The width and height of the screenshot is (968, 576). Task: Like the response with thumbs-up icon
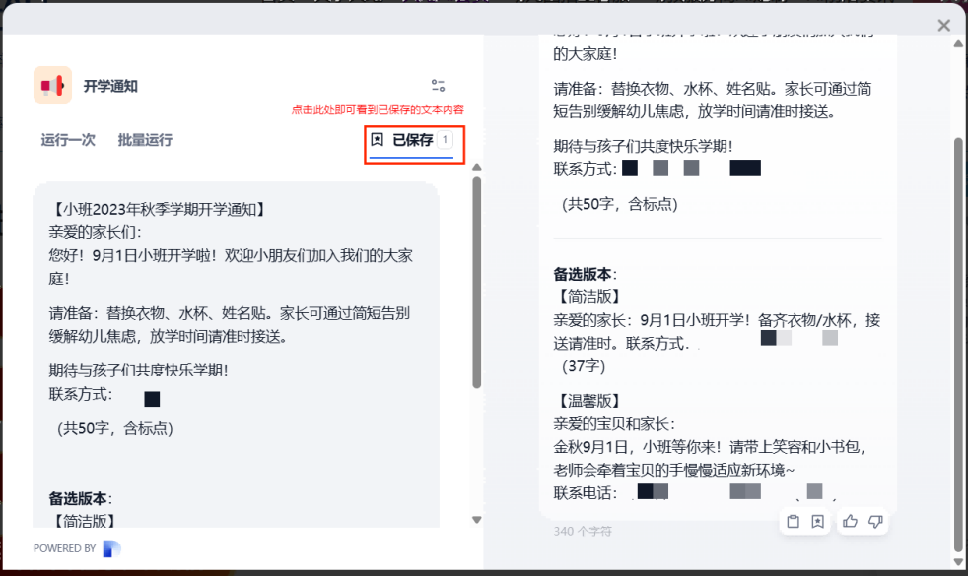click(x=850, y=522)
